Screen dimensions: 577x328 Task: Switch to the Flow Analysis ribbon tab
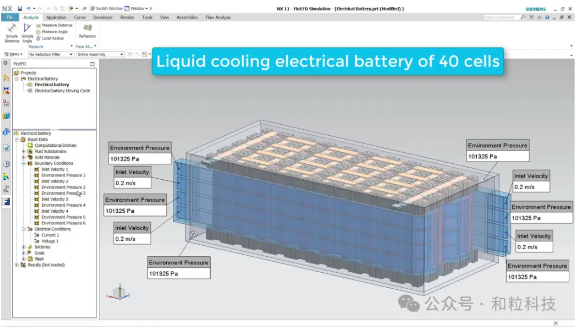click(218, 17)
